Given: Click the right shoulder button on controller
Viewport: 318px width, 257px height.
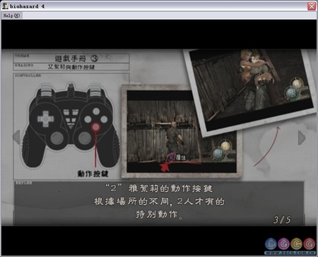Looking at the screenshot, I should pos(95,90).
